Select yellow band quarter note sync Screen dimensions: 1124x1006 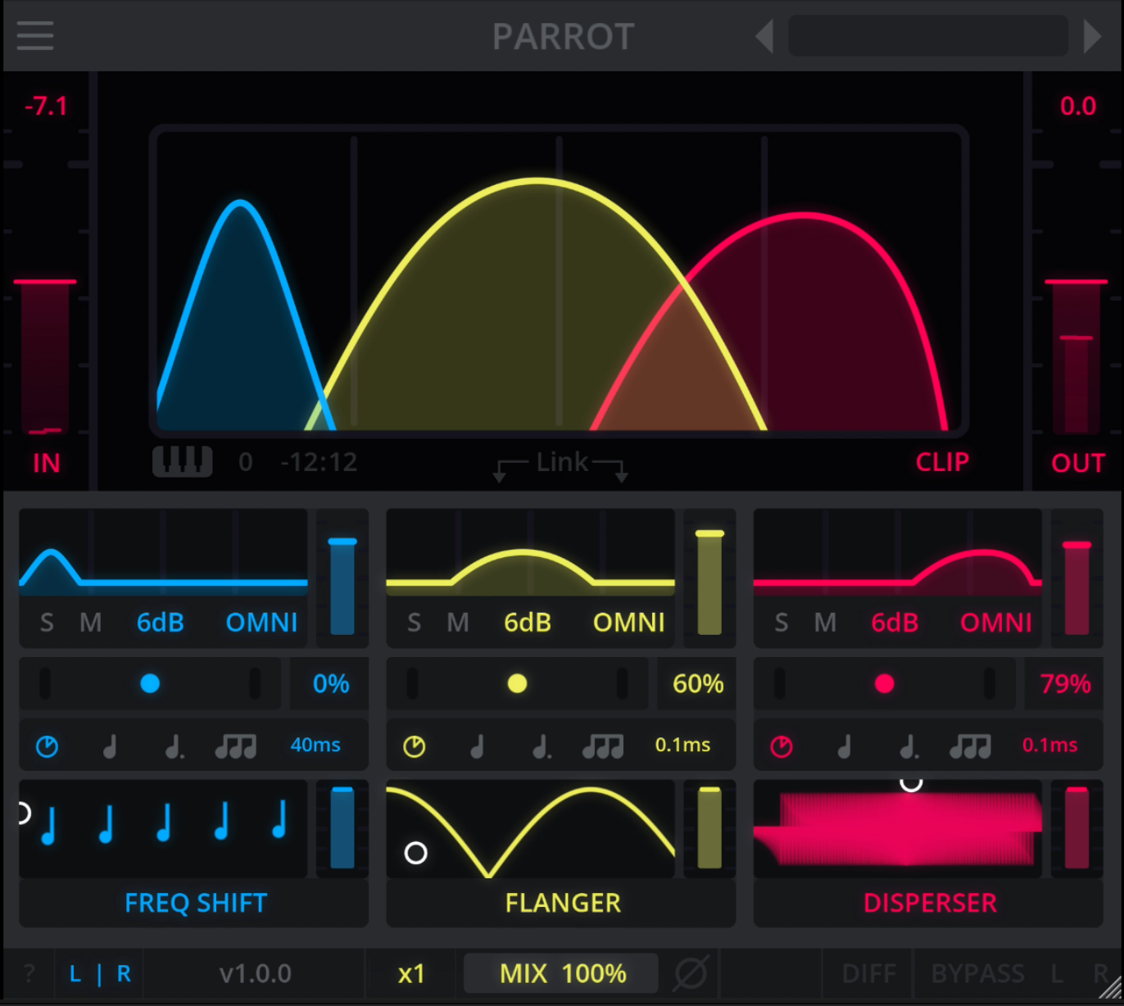click(477, 746)
